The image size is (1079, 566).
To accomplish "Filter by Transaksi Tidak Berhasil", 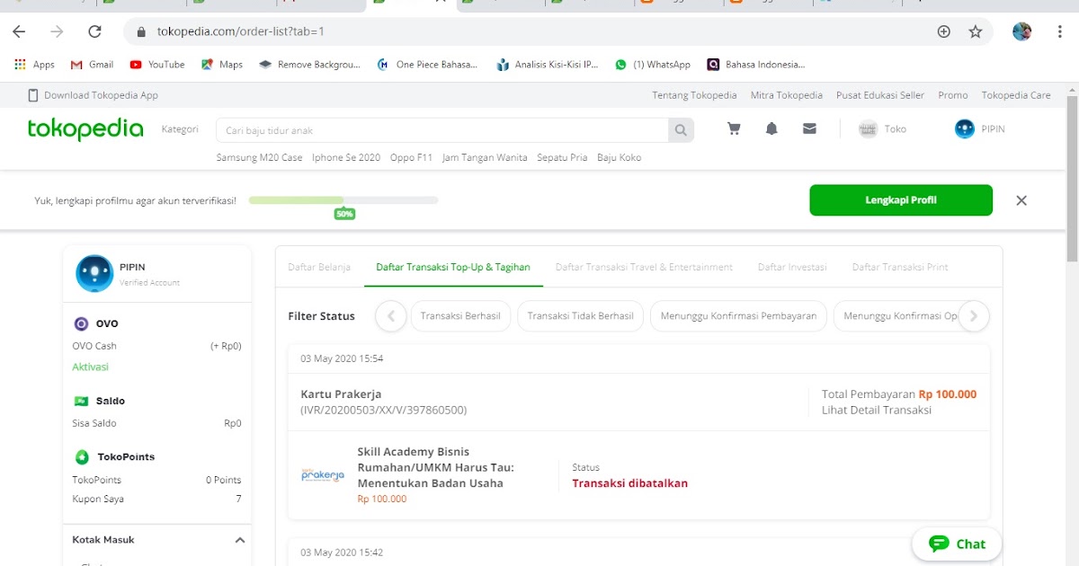I will [x=580, y=316].
